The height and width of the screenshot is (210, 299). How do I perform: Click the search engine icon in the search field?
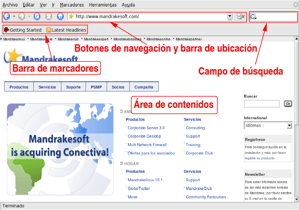point(253,16)
